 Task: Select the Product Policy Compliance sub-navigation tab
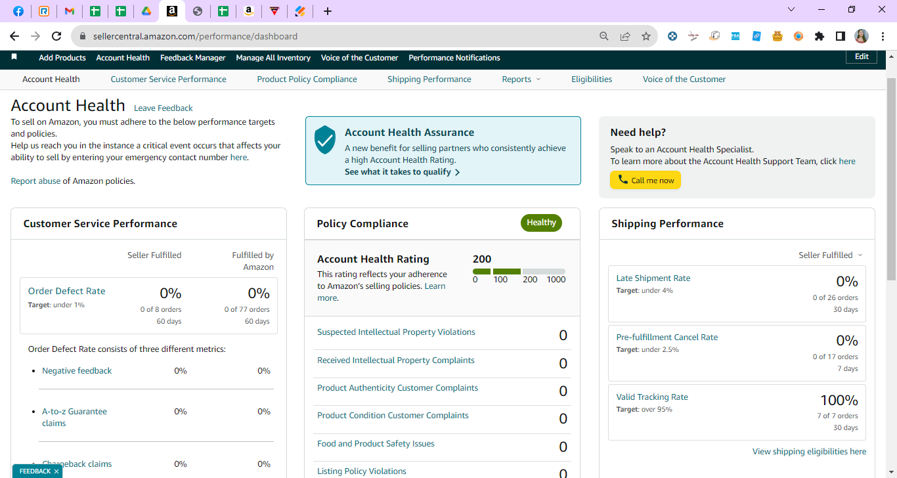(x=307, y=79)
